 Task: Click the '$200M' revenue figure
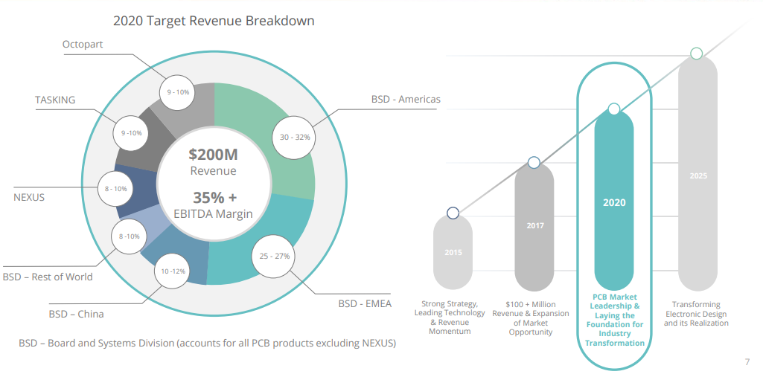coord(213,155)
